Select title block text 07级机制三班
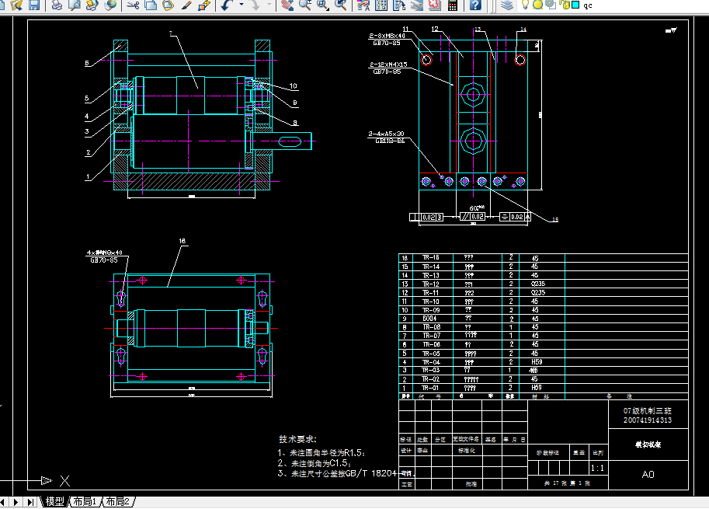The width and height of the screenshot is (709, 509). click(648, 411)
